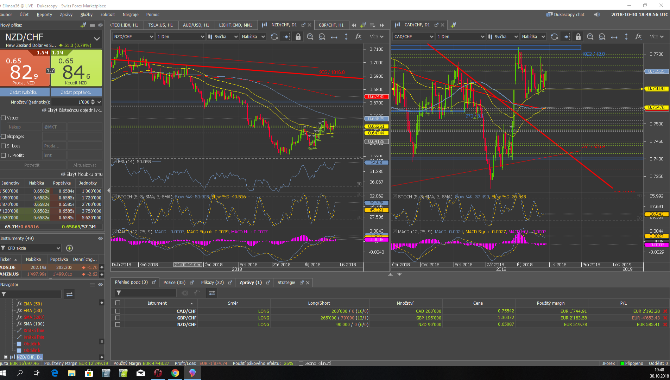The image size is (670, 380).
Task: Check the GBP/CHF position row checkbox
Action: click(x=118, y=318)
